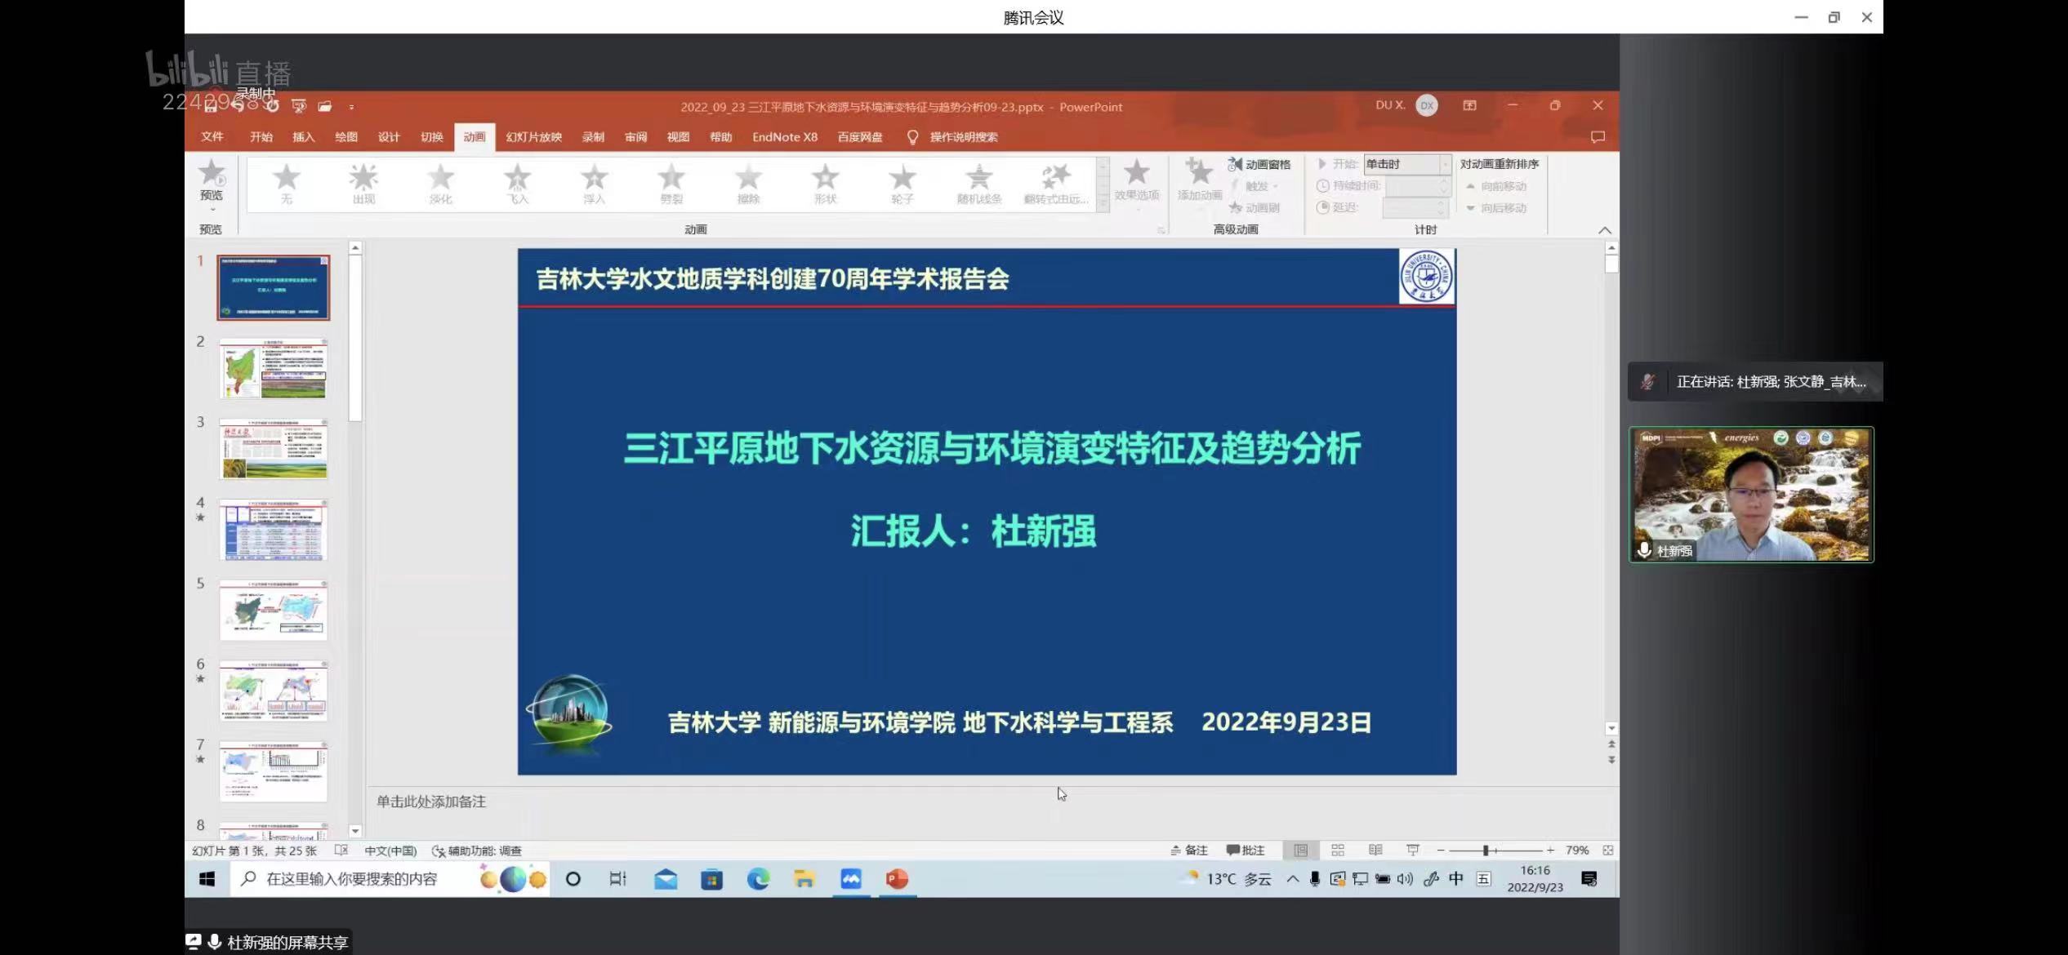2068x955 pixels.
Task: Open the 设计 design ribbon tab
Action: pos(389,137)
